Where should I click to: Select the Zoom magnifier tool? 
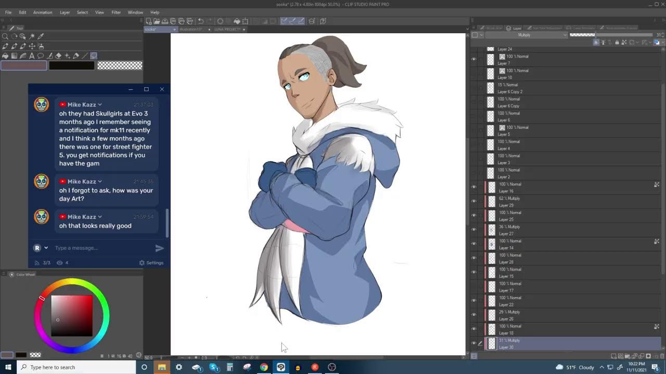point(5,36)
